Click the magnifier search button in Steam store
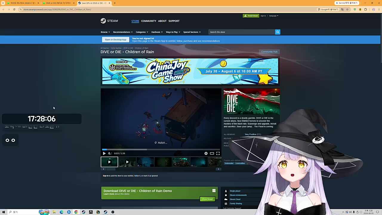 278,32
